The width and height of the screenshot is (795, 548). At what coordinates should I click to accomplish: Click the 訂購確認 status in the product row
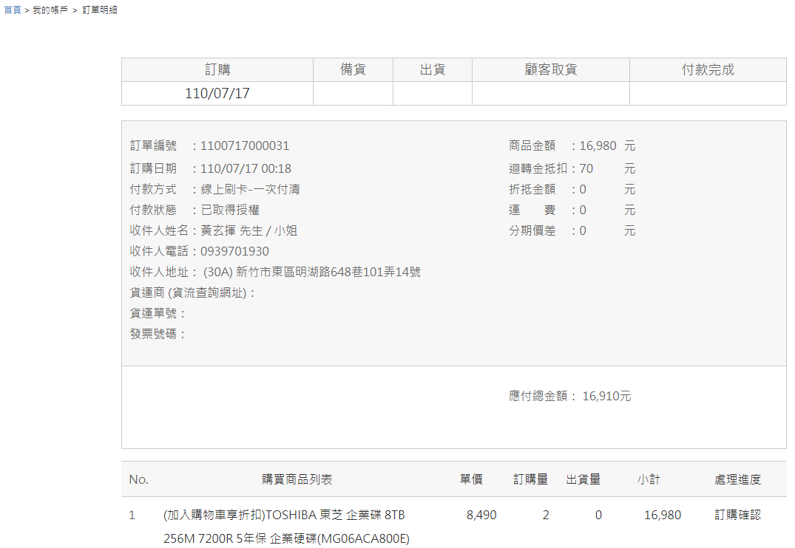(x=737, y=515)
